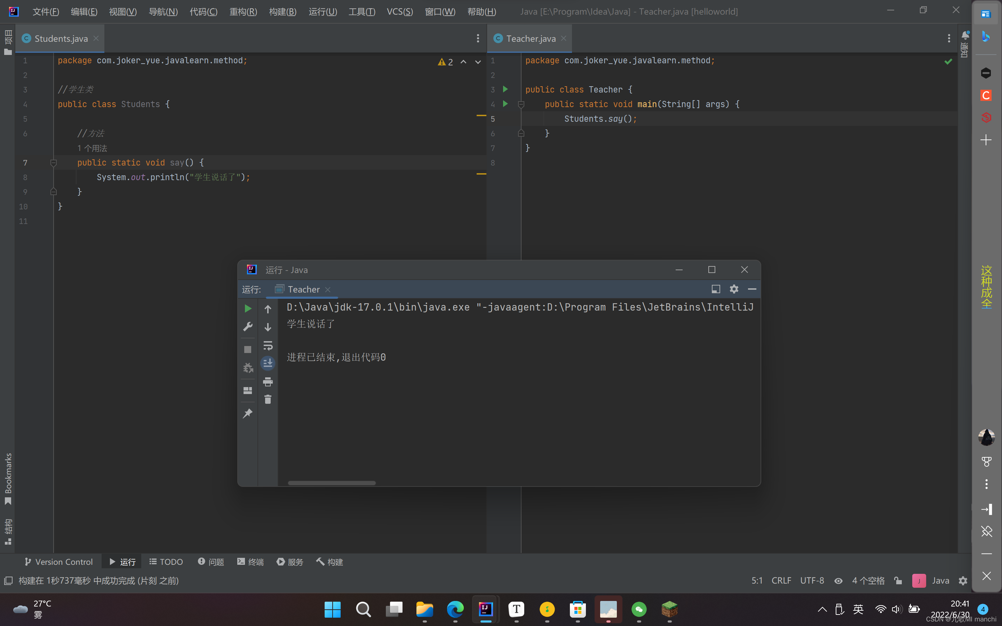Click the wrench run configuration icon
Screen dimensions: 1002x626
[x=248, y=327]
